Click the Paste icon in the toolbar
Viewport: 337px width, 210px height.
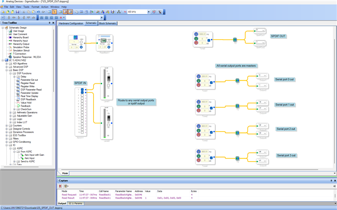(x=33, y=12)
